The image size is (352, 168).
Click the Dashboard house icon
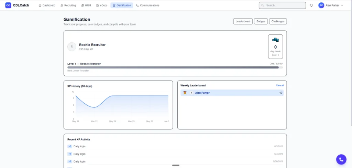click(40, 6)
